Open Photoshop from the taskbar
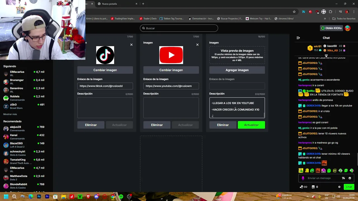The image size is (358, 201). coord(39,197)
